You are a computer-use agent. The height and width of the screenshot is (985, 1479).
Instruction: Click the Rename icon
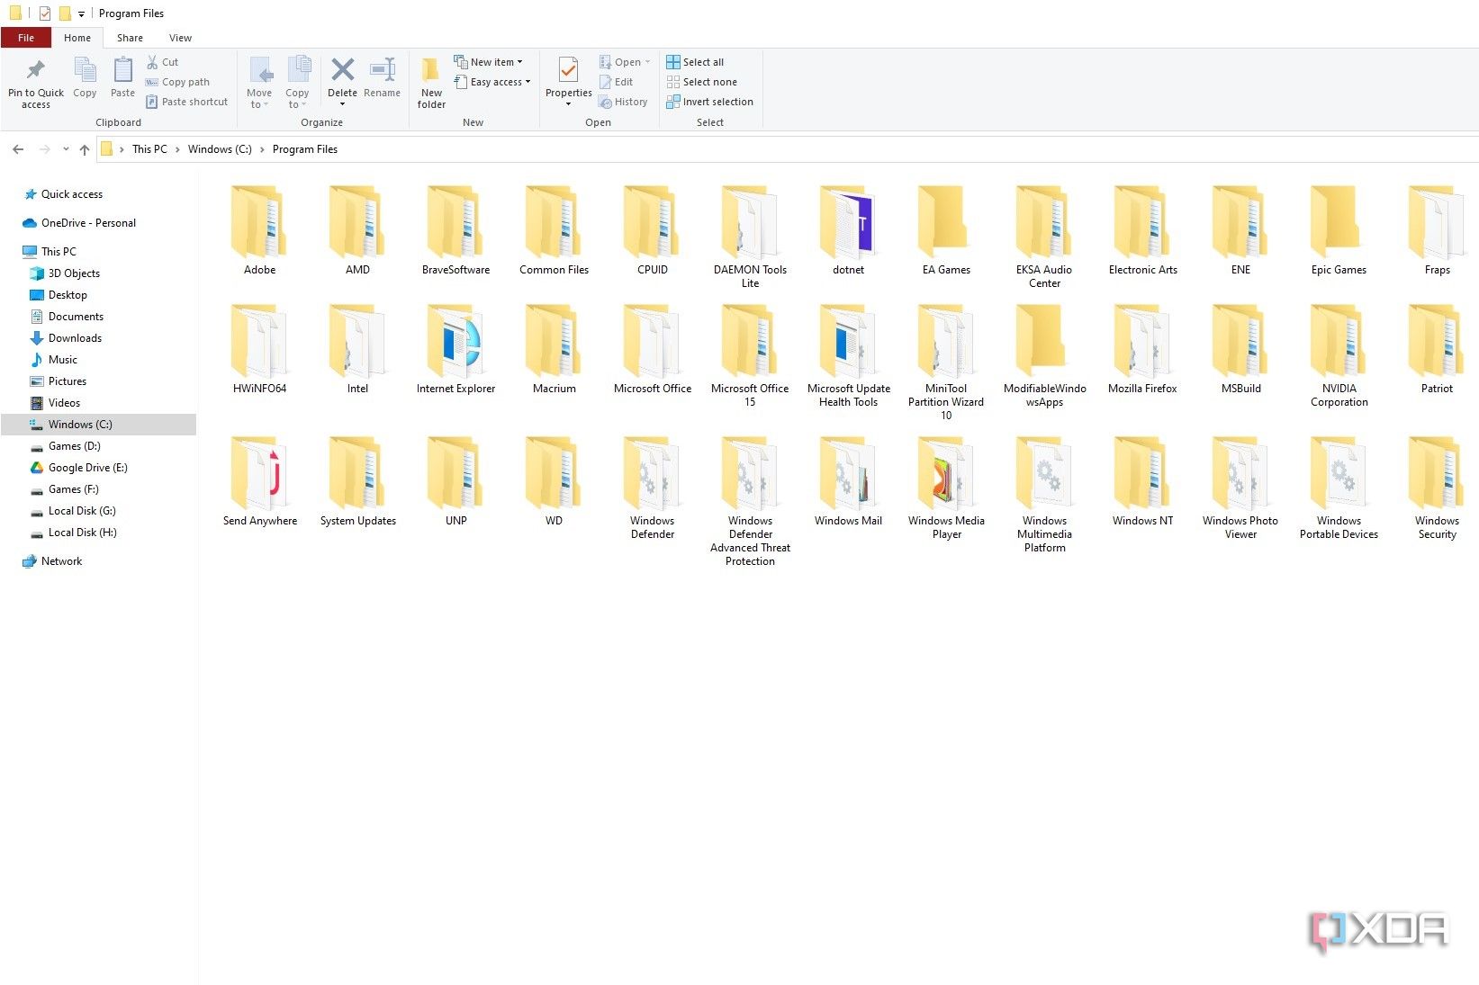tap(383, 69)
